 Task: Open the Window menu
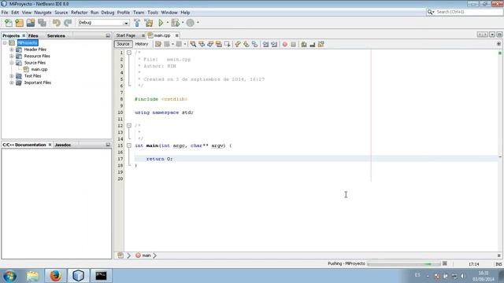coord(169,13)
